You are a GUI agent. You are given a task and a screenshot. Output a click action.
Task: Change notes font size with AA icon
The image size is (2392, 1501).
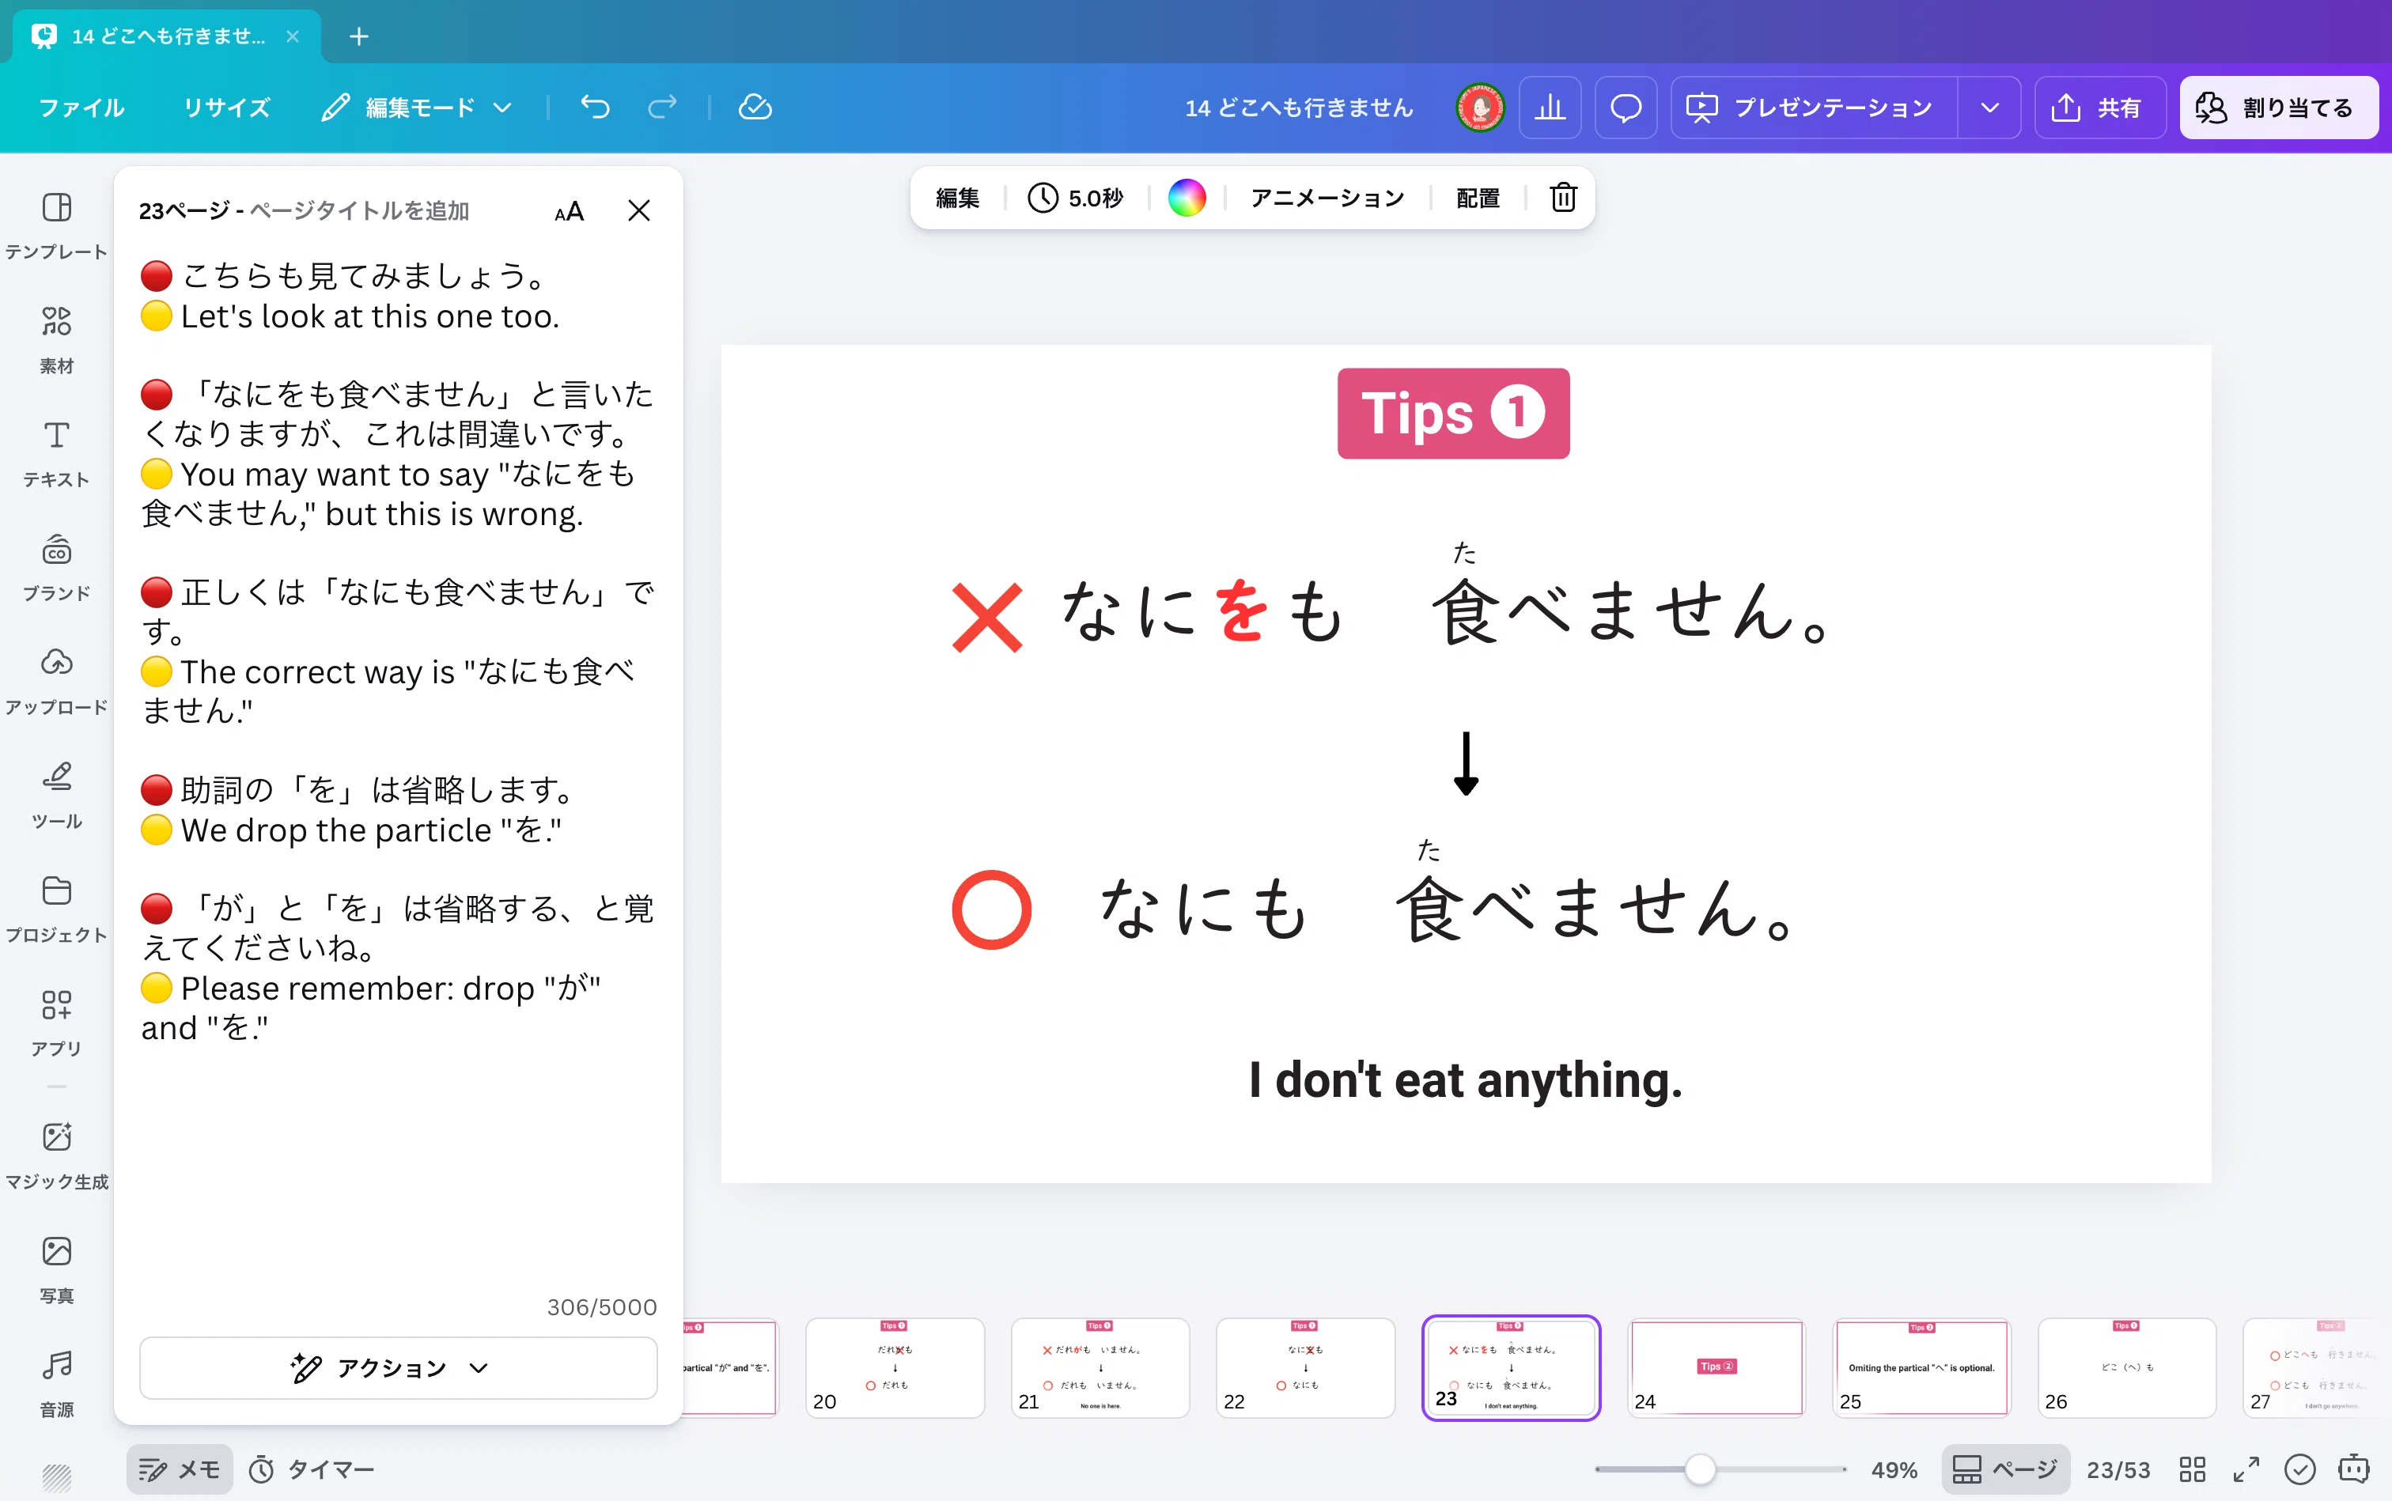pyautogui.click(x=569, y=210)
